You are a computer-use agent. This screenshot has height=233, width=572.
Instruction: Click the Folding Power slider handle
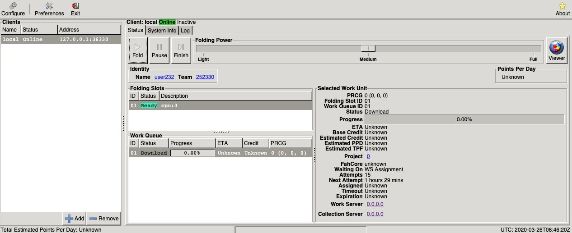[368, 49]
